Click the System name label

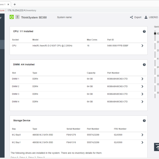click(x=65, y=17)
